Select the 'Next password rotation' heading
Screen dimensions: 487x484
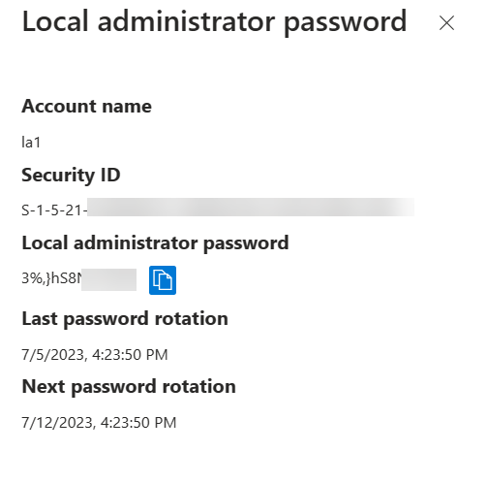pyautogui.click(x=129, y=387)
